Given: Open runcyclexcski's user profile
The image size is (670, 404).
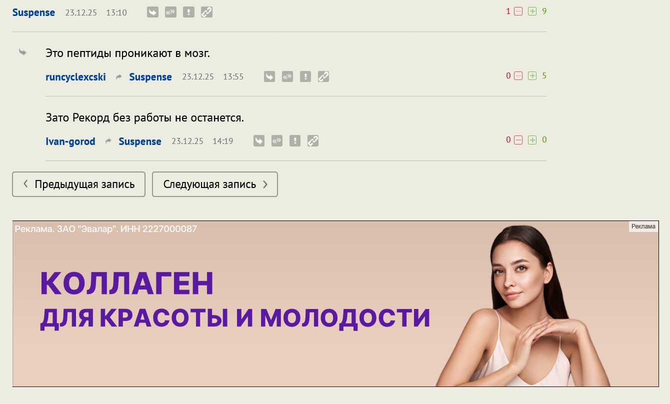Looking at the screenshot, I should [x=75, y=77].
